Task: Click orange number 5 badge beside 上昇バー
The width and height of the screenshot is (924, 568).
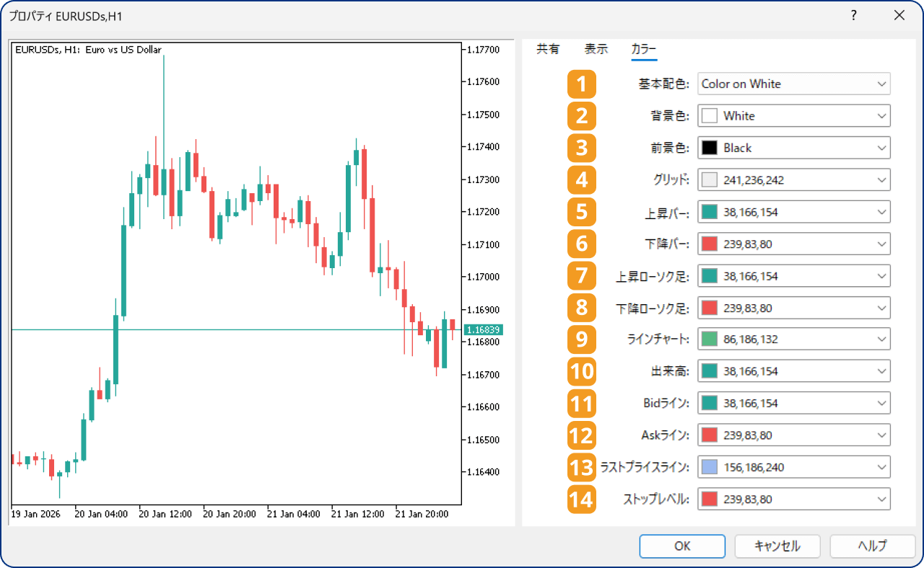Action: 581,212
